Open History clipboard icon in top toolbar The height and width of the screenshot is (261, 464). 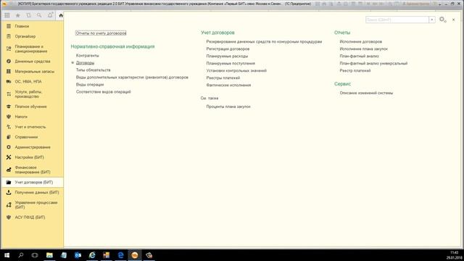pos(28,15)
